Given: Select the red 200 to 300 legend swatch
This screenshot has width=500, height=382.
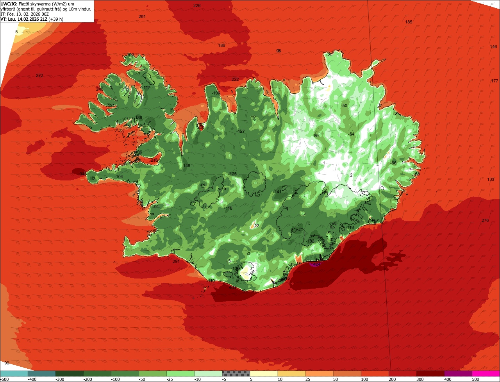Looking at the screenshot, I should point(403,373).
